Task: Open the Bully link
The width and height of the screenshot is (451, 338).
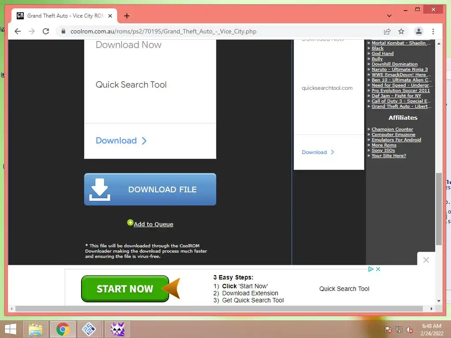Action: click(377, 59)
